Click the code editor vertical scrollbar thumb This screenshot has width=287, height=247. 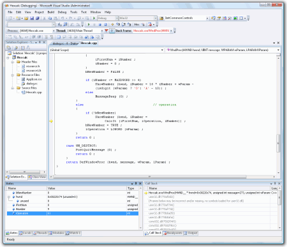278,143
